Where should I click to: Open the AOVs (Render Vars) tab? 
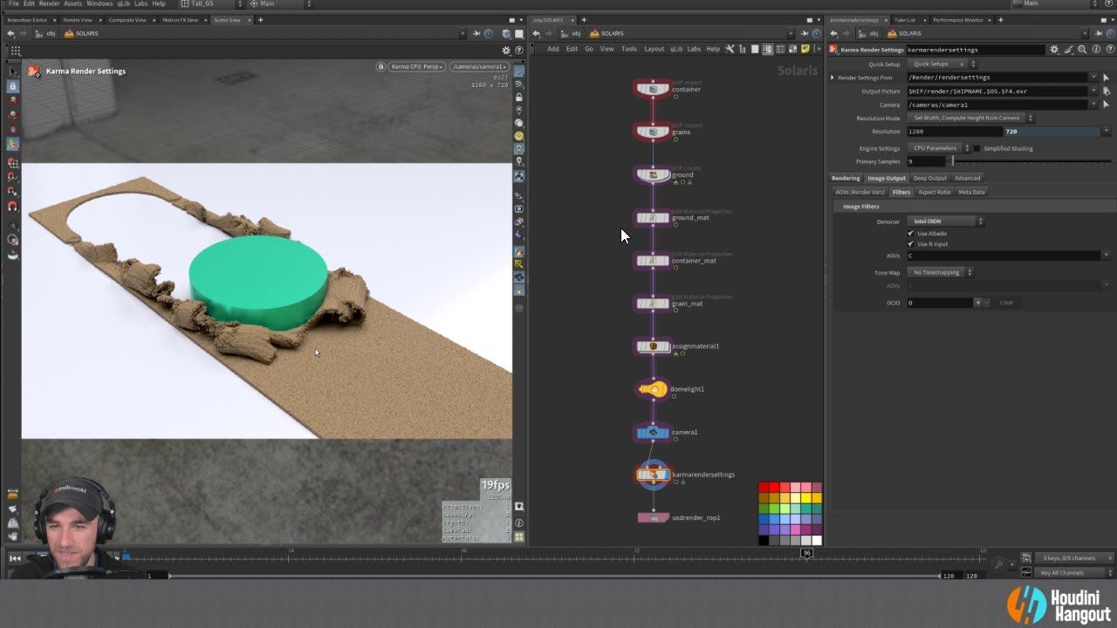(860, 192)
